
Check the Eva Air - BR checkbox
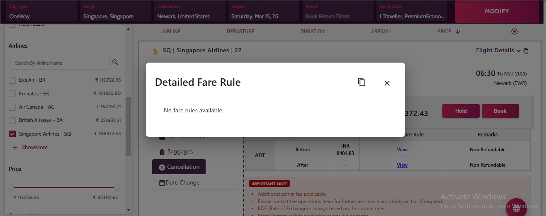[12, 80]
